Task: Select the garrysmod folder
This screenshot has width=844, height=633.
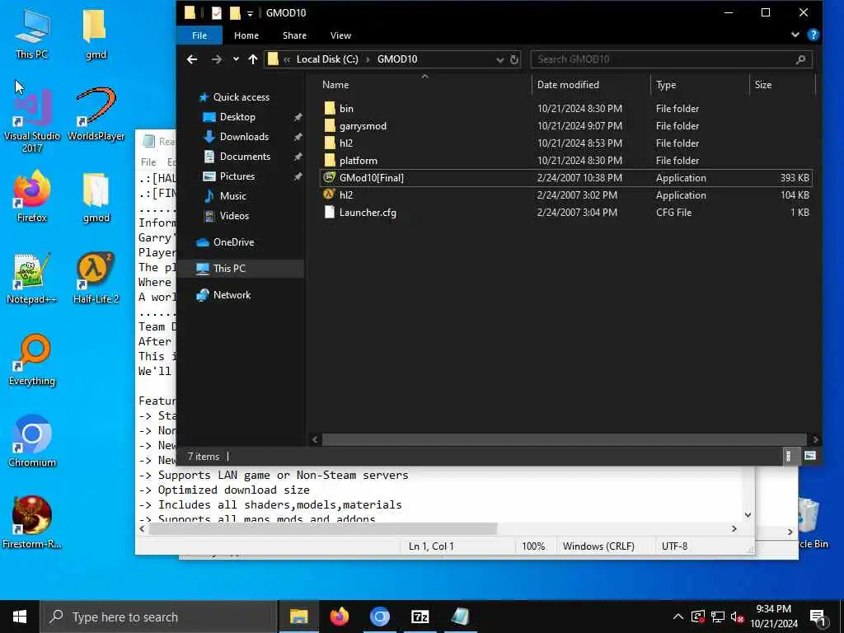Action: click(x=565, y=126)
